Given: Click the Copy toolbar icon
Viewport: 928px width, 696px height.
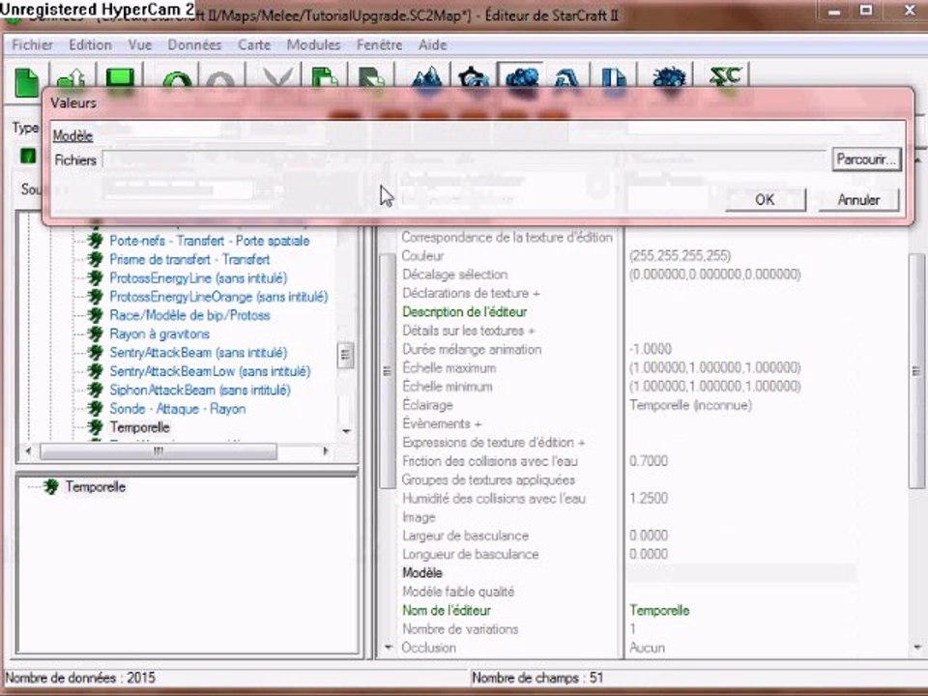Looking at the screenshot, I should tap(325, 80).
